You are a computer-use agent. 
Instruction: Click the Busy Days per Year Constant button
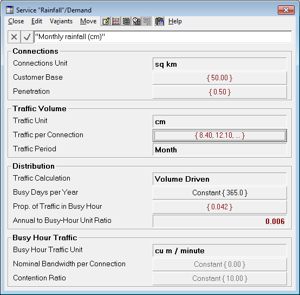click(x=220, y=193)
